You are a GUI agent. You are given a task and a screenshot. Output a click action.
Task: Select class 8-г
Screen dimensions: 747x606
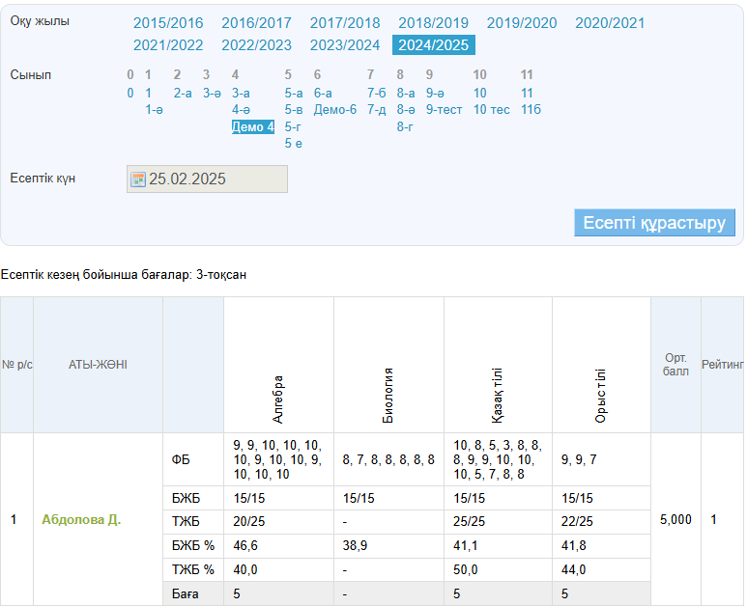(x=405, y=126)
